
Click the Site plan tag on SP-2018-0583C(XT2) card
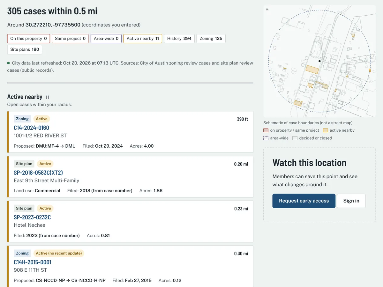point(24,164)
